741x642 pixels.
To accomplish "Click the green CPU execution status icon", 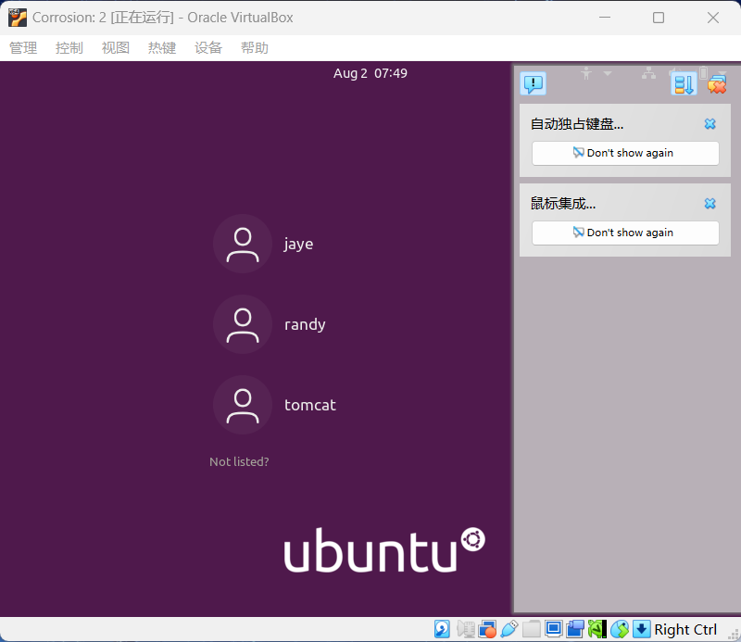I will [597, 629].
